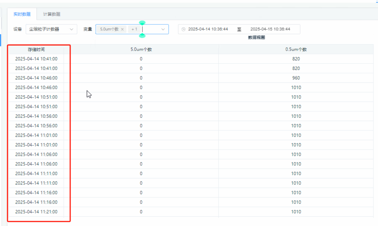This screenshot has height=226, width=378.
Task: Switch to the 实时数据 tab
Action: click(x=22, y=14)
